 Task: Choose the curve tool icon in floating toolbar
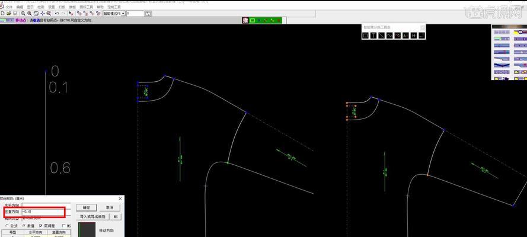(389, 35)
